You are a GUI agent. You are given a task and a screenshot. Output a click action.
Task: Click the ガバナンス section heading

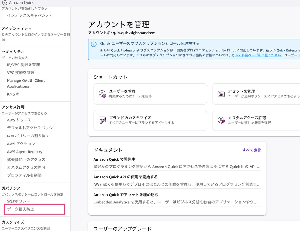11,188
